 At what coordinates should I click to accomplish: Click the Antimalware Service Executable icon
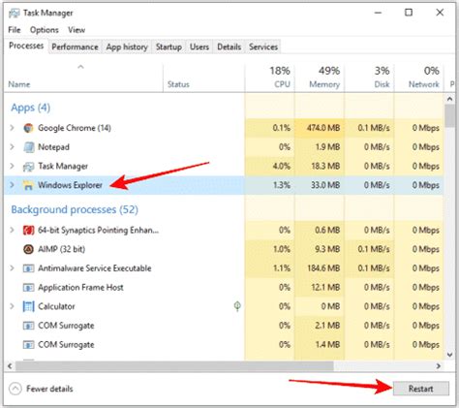tap(28, 268)
